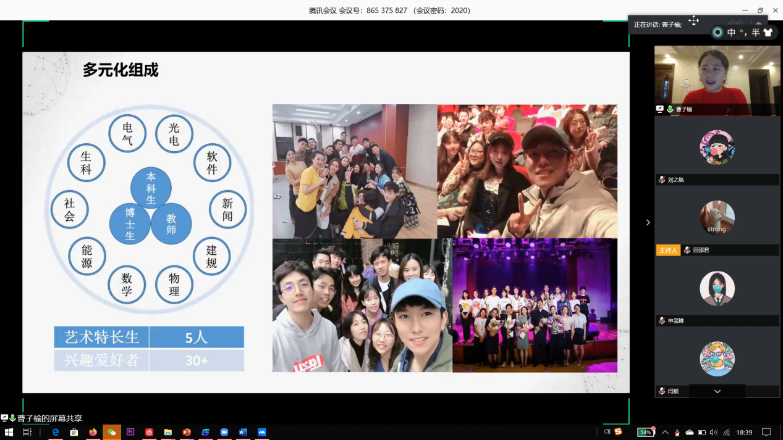Launch Firefox from the taskbar
Viewport: 783px width, 440px height.
click(93, 433)
